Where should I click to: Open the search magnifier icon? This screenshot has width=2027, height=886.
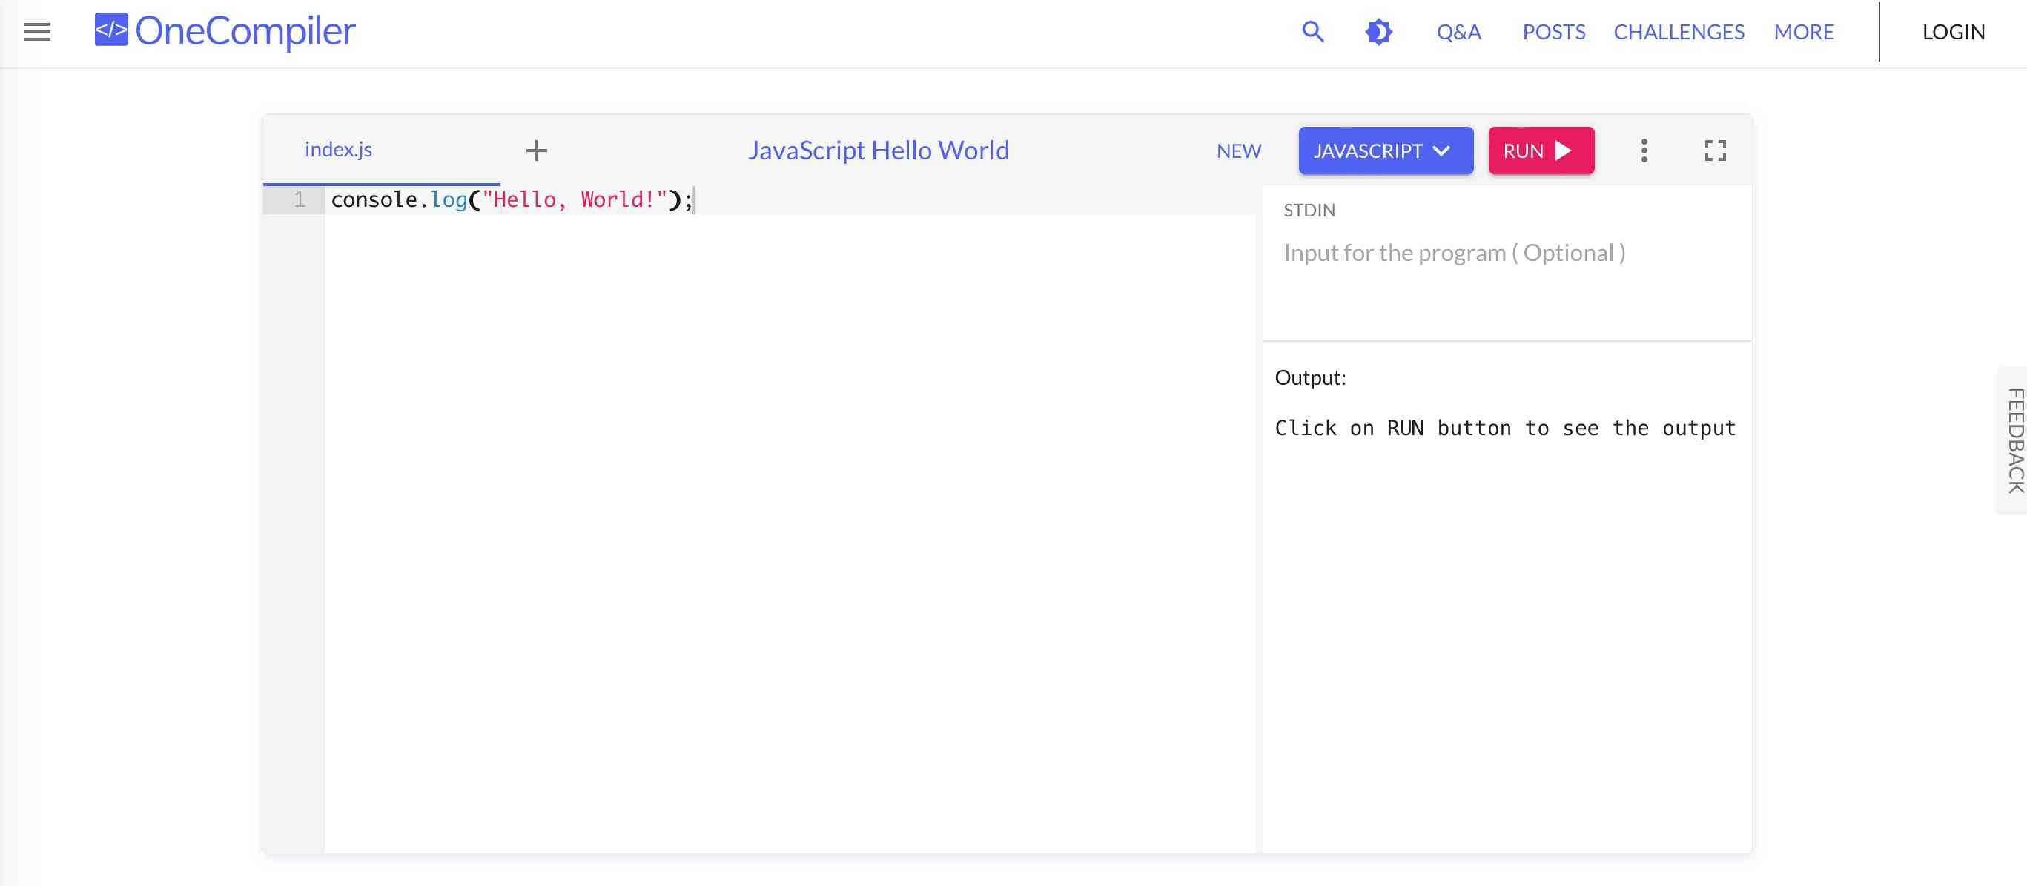1312,31
